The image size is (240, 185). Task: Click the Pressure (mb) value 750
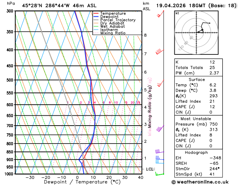click(x=214, y=124)
